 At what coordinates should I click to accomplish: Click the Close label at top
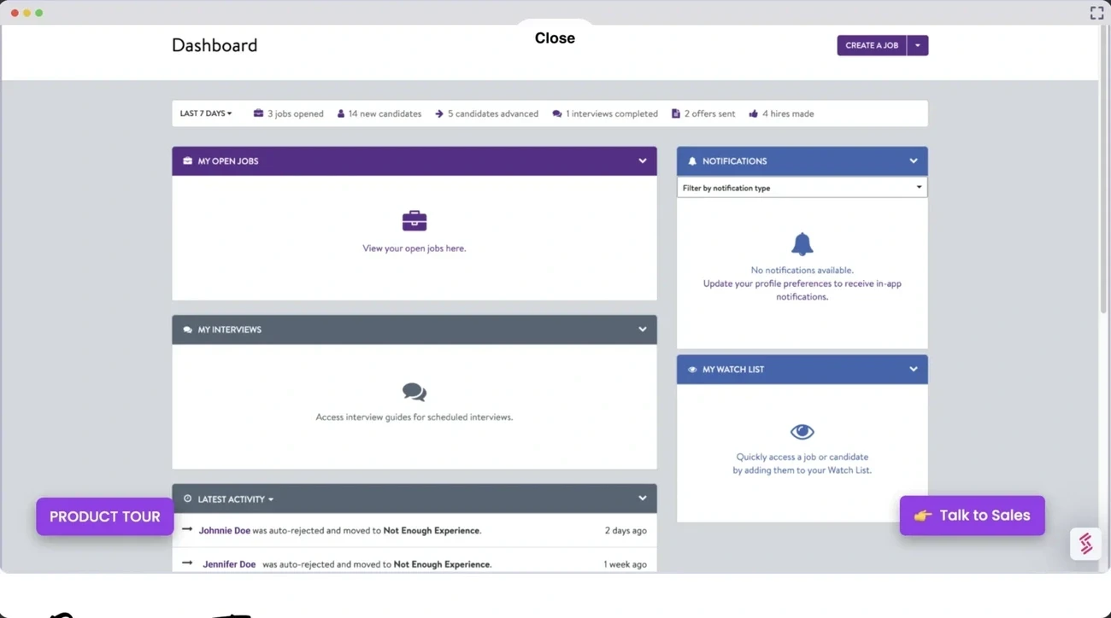[555, 38]
